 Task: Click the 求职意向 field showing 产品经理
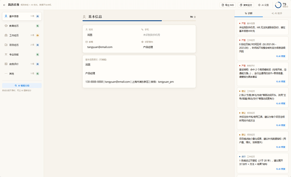tap(167, 47)
